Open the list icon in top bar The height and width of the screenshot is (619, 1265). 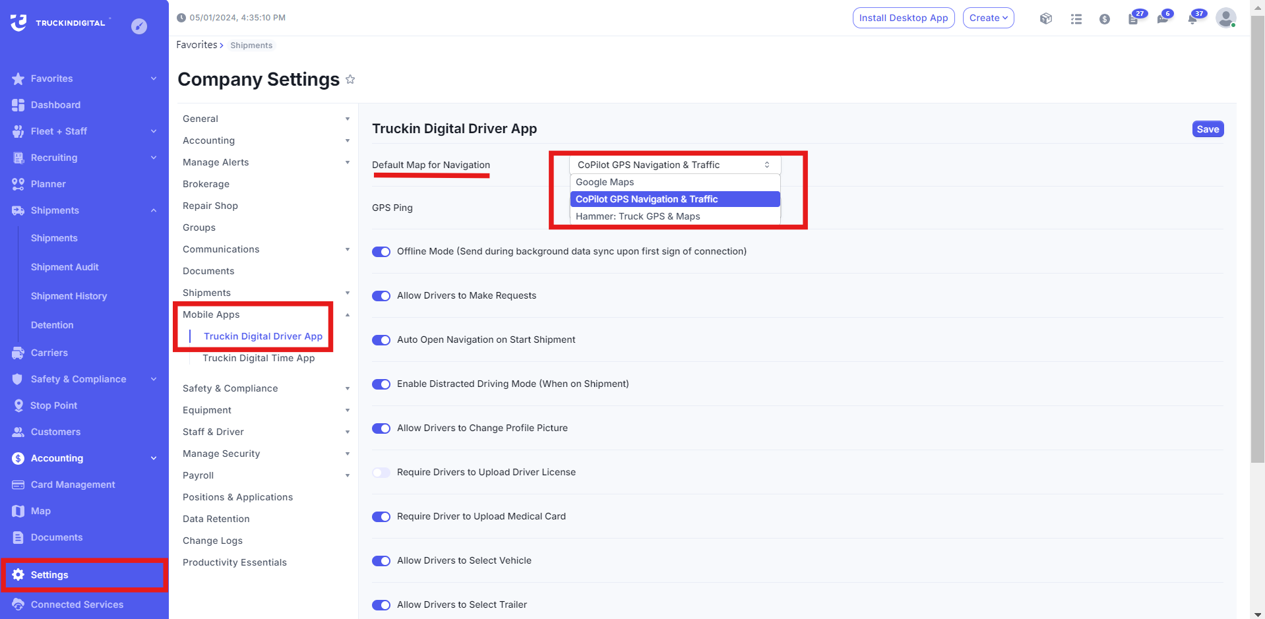click(x=1076, y=18)
